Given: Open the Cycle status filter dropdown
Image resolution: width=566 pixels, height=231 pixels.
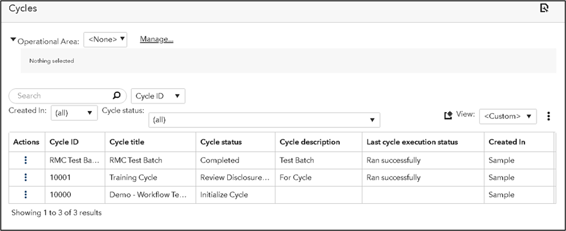Looking at the screenshot, I should [264, 120].
